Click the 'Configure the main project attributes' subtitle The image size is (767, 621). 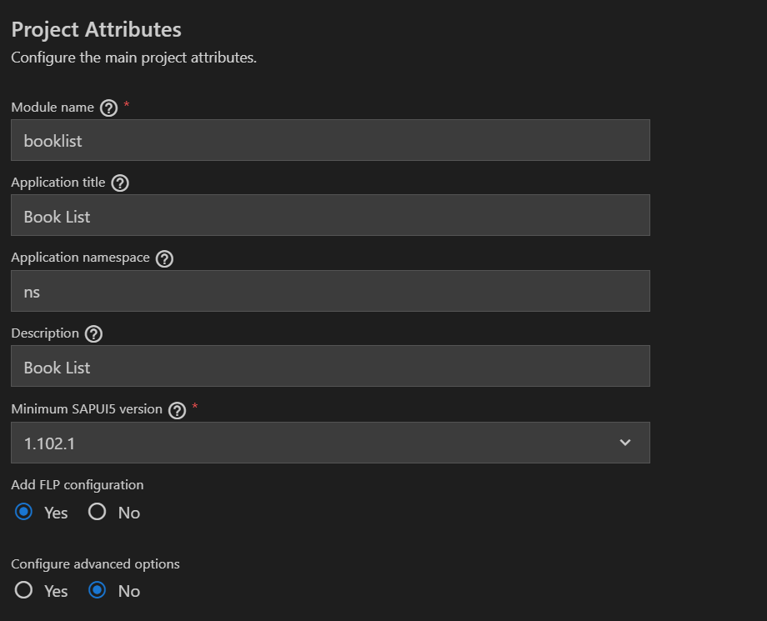click(x=133, y=58)
